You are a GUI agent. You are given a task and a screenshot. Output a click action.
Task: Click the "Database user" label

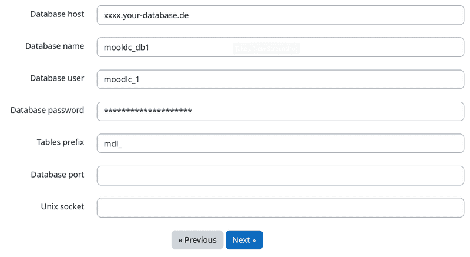[57, 78]
